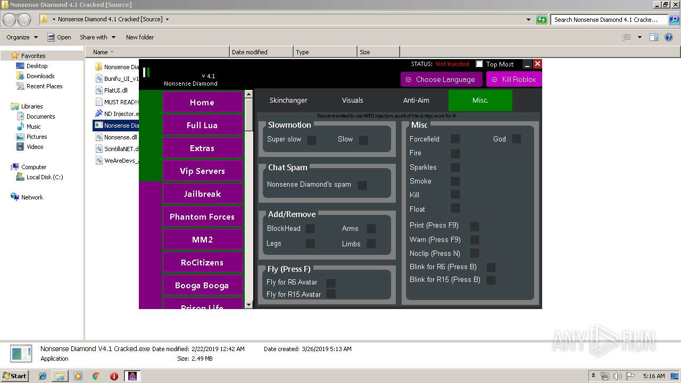Click the Choose Language button
The width and height of the screenshot is (681, 383).
(441, 79)
